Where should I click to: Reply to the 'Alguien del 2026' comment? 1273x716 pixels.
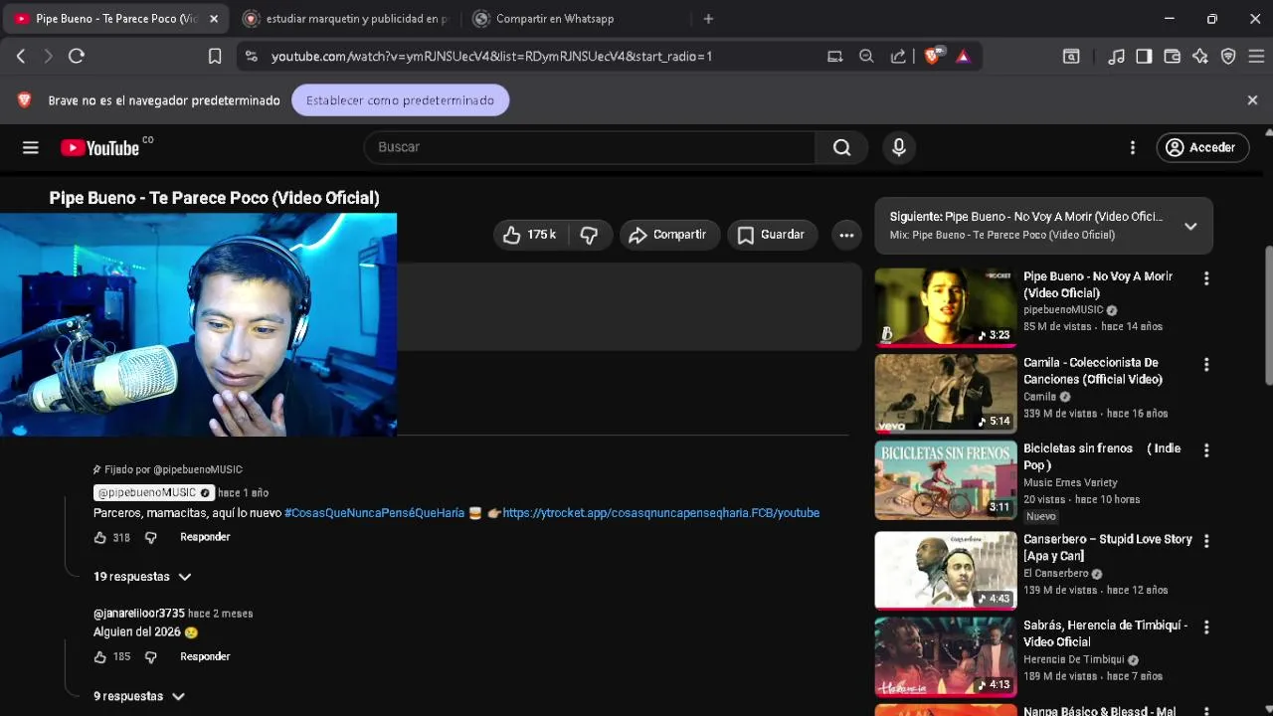pos(205,656)
